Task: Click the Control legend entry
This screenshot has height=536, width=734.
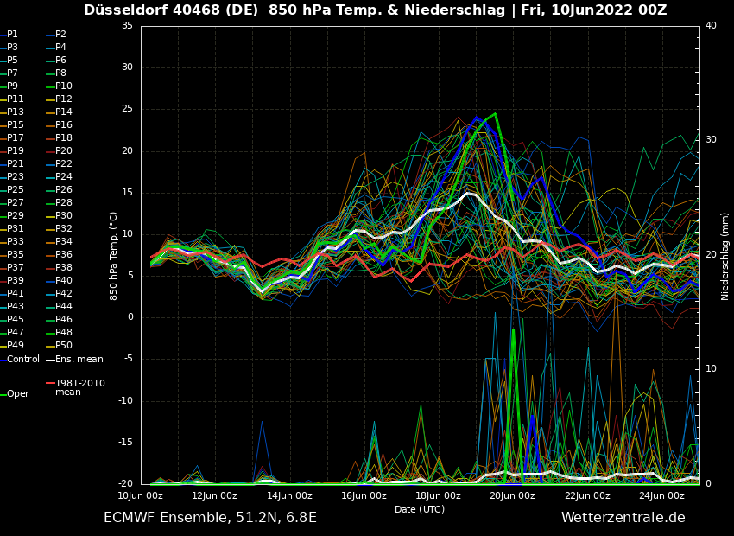Action: pos(23,359)
